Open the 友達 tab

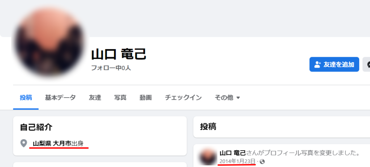pyautogui.click(x=95, y=97)
